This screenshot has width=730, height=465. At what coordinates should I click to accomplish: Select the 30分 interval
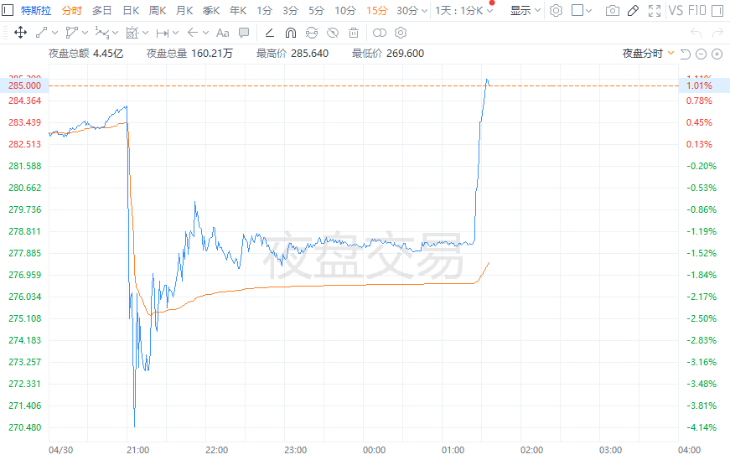(407, 10)
